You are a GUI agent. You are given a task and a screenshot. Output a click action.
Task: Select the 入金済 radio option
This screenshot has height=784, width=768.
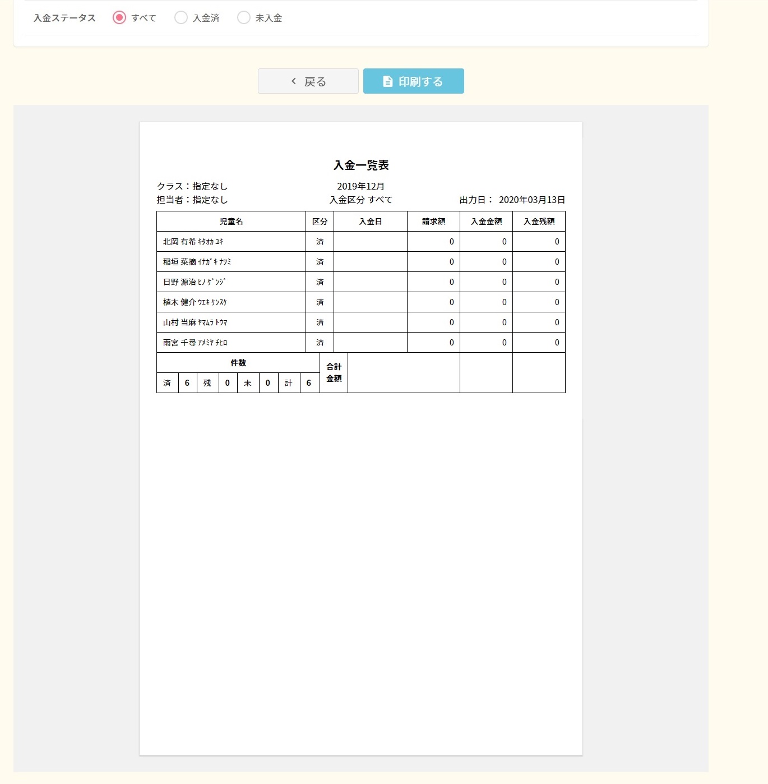pyautogui.click(x=181, y=17)
